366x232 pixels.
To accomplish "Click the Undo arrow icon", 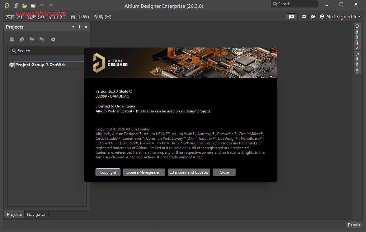I will point(42,5).
